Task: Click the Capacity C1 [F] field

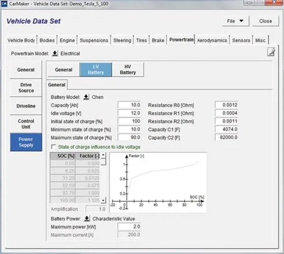Action: (226, 129)
